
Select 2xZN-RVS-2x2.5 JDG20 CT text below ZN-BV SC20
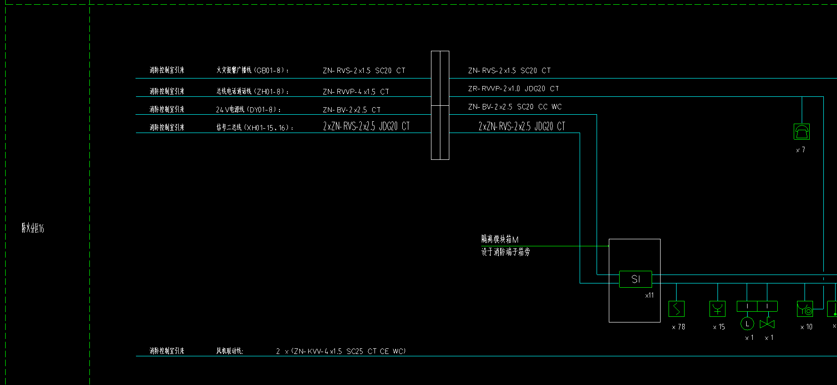pos(522,126)
